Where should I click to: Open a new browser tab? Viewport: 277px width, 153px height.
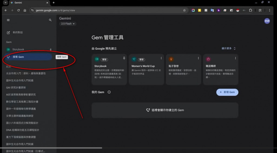54,3
